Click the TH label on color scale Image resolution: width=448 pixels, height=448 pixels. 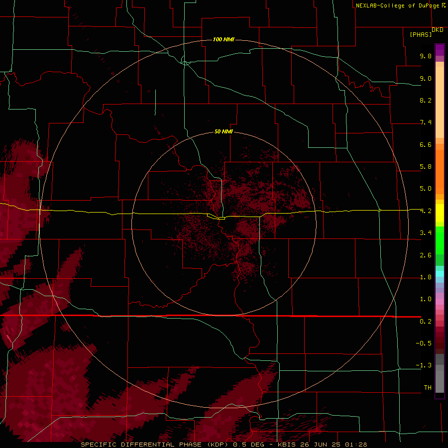tap(428, 388)
